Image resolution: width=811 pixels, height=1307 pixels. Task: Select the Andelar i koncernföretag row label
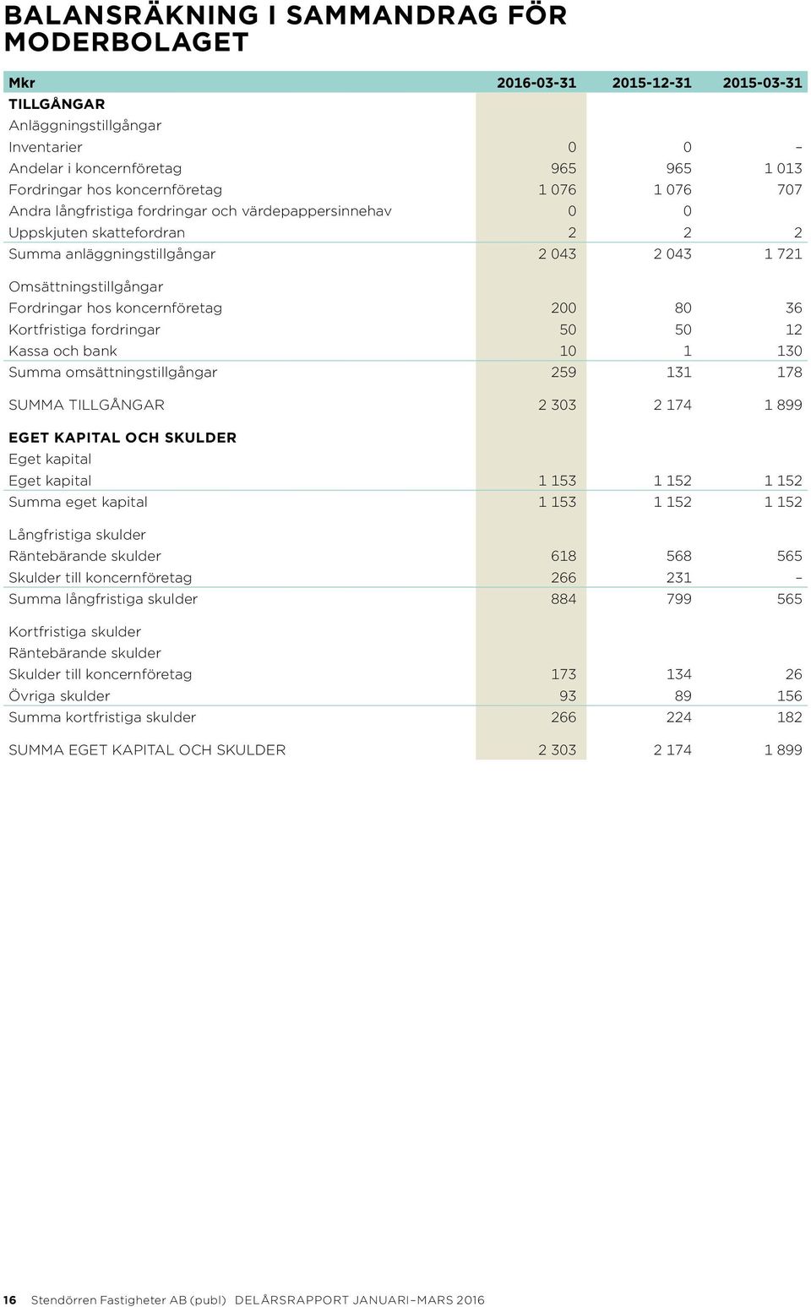(x=95, y=168)
